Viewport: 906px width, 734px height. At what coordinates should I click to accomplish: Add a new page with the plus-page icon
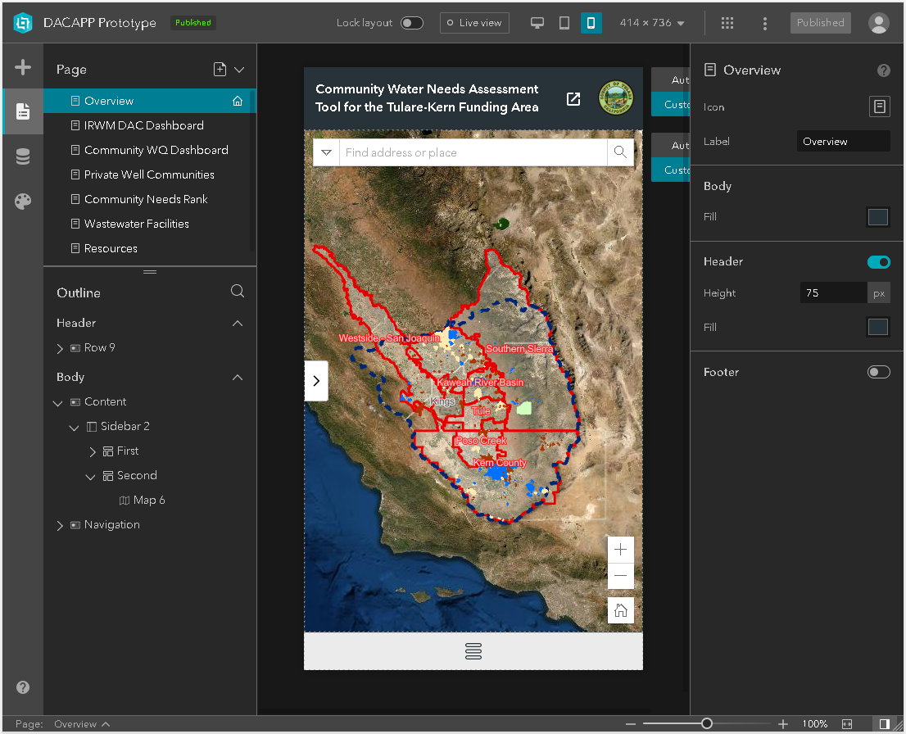tap(220, 70)
